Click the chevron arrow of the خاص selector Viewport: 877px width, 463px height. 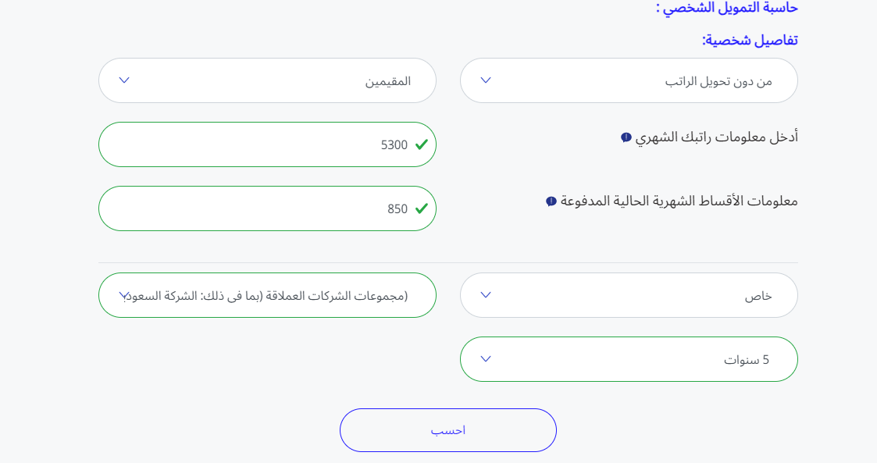pyautogui.click(x=486, y=295)
